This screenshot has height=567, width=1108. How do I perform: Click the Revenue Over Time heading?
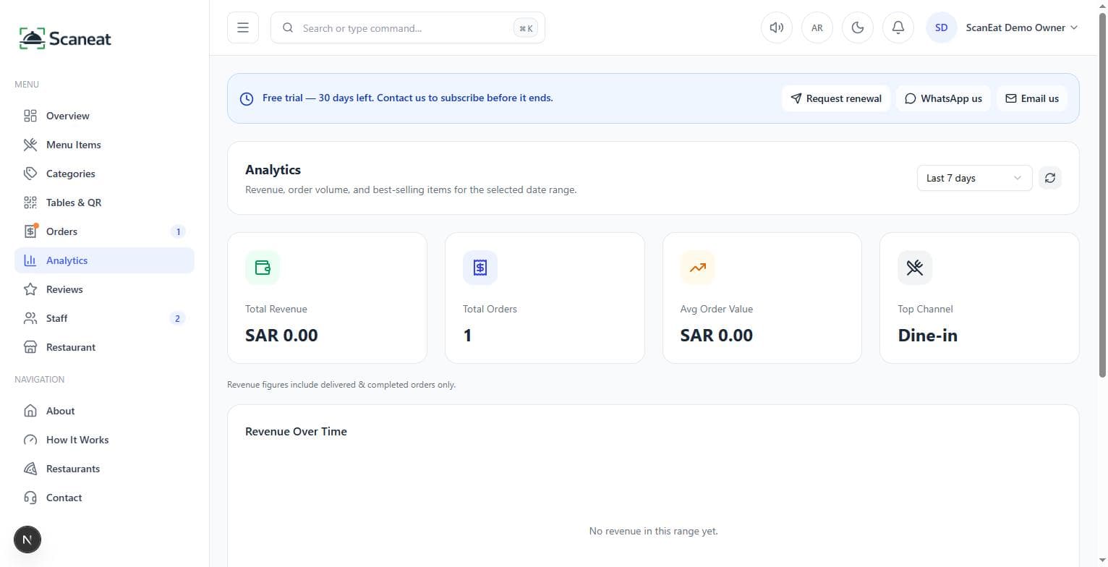pos(296,431)
